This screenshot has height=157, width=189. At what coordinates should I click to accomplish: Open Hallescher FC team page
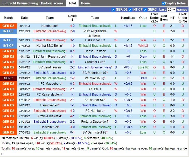95,40
